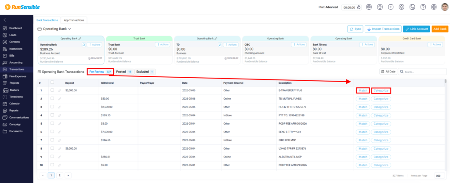The height and width of the screenshot is (183, 450).
Task: Click the plus add icon in header
Action: [x=391, y=7]
